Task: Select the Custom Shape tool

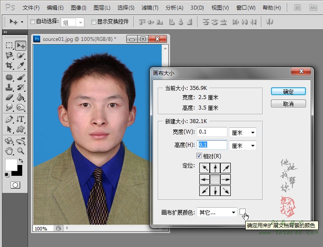Action: pyautogui.click(x=21, y=129)
